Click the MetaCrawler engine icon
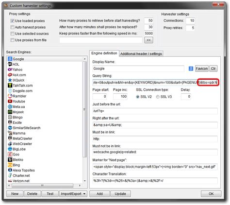230x205 pixels. 10,138
